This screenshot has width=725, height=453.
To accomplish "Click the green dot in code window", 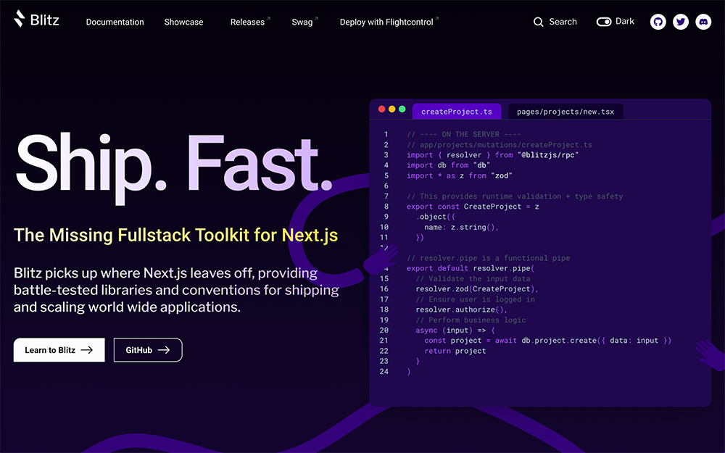I will (x=402, y=109).
